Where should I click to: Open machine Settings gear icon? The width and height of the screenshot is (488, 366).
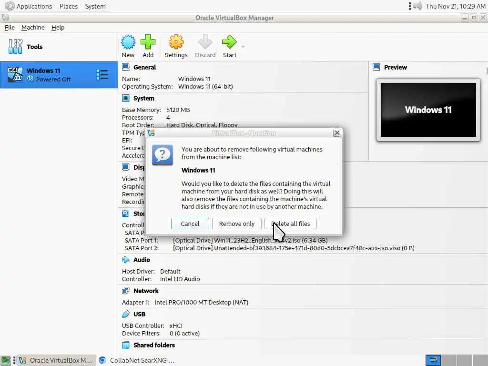(x=176, y=42)
